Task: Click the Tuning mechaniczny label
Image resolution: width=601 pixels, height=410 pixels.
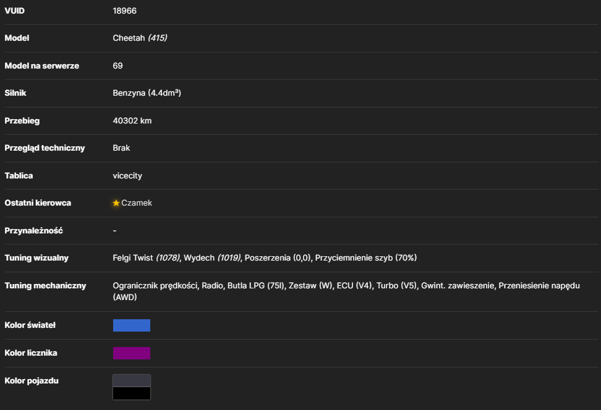Action: point(45,286)
